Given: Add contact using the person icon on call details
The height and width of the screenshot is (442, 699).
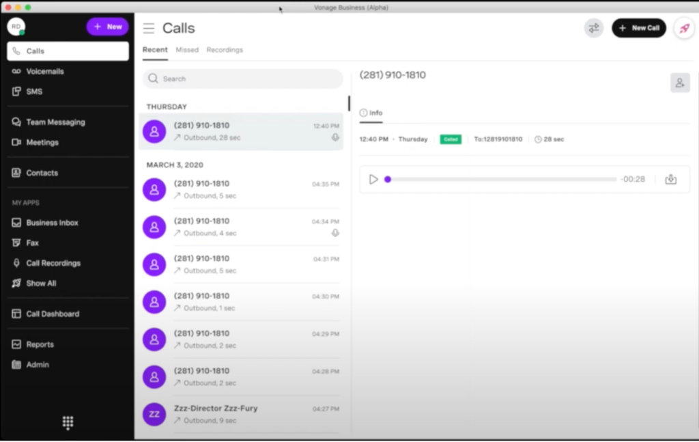Looking at the screenshot, I should 679,82.
